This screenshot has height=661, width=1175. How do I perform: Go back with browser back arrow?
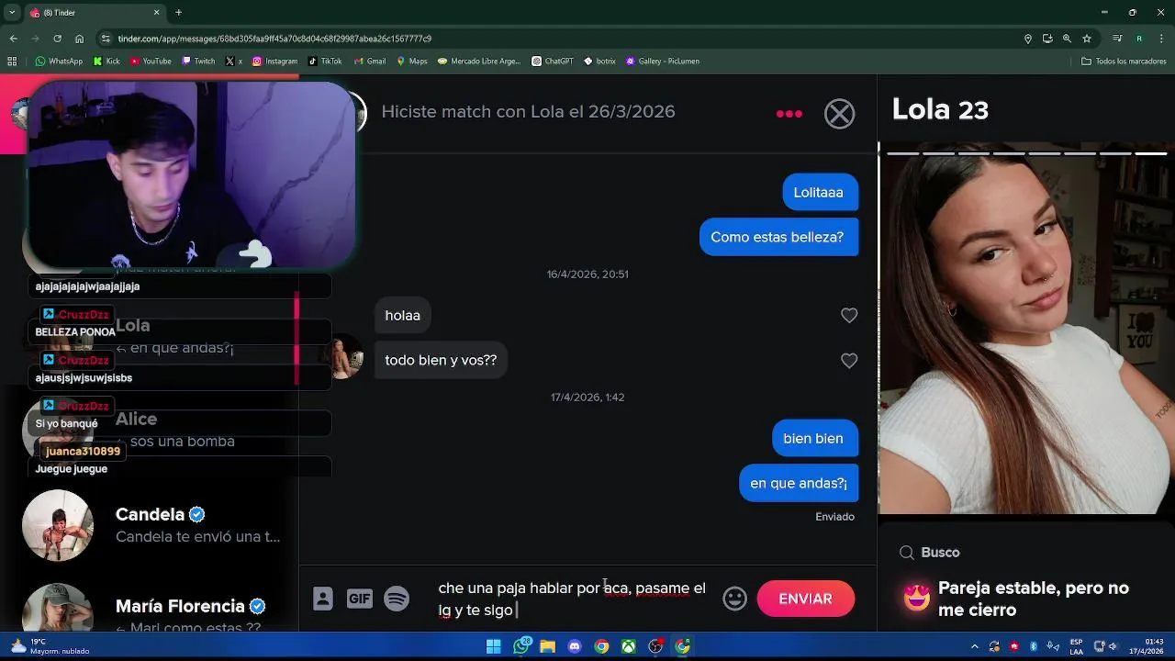[13, 39]
